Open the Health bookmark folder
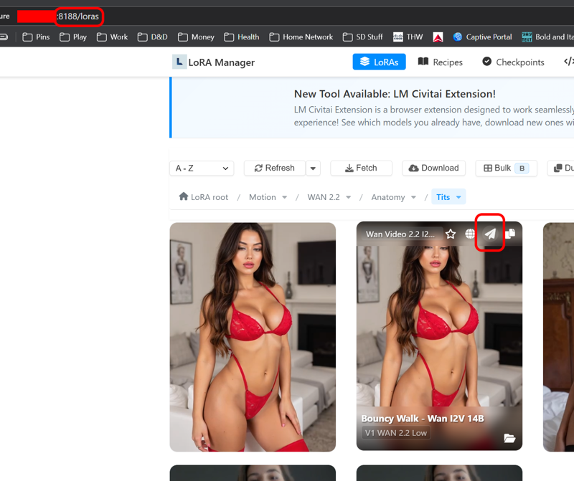Screen dimensions: 574x481 coord(242,37)
